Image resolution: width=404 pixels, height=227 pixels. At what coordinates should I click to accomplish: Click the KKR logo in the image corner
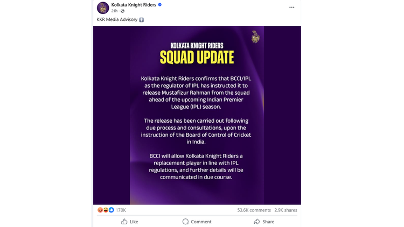256,37
